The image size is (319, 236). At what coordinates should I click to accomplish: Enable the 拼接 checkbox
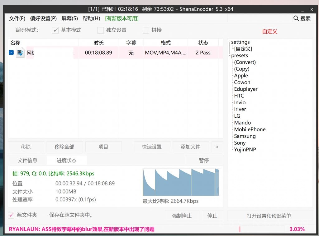click(x=145, y=30)
